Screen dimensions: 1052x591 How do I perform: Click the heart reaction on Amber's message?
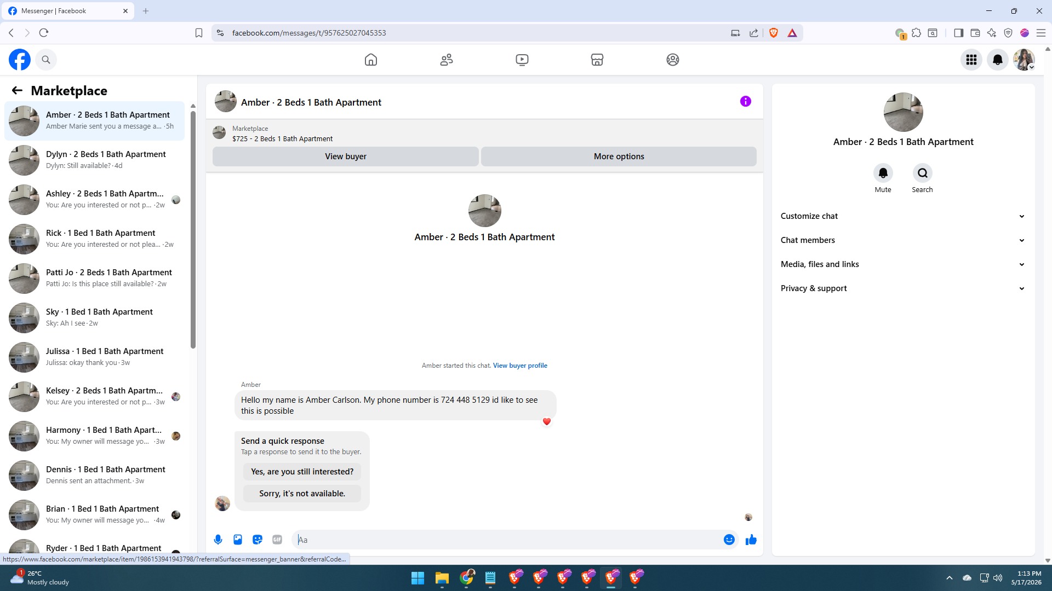click(x=546, y=421)
